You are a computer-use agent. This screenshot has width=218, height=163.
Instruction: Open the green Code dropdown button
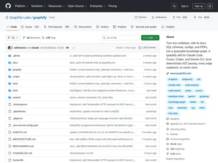pyautogui.click(x=150, y=38)
